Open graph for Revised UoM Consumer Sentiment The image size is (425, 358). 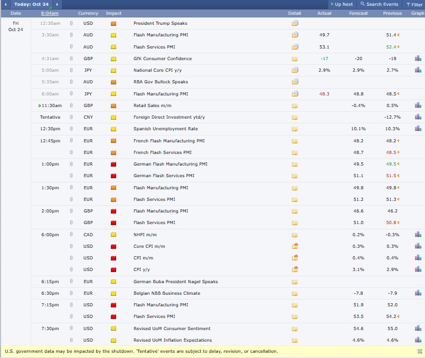(418, 328)
